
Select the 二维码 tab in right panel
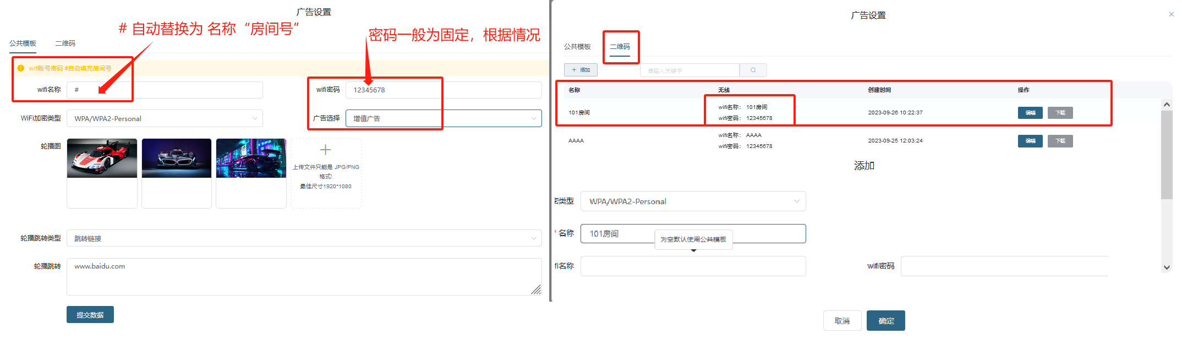(x=620, y=47)
